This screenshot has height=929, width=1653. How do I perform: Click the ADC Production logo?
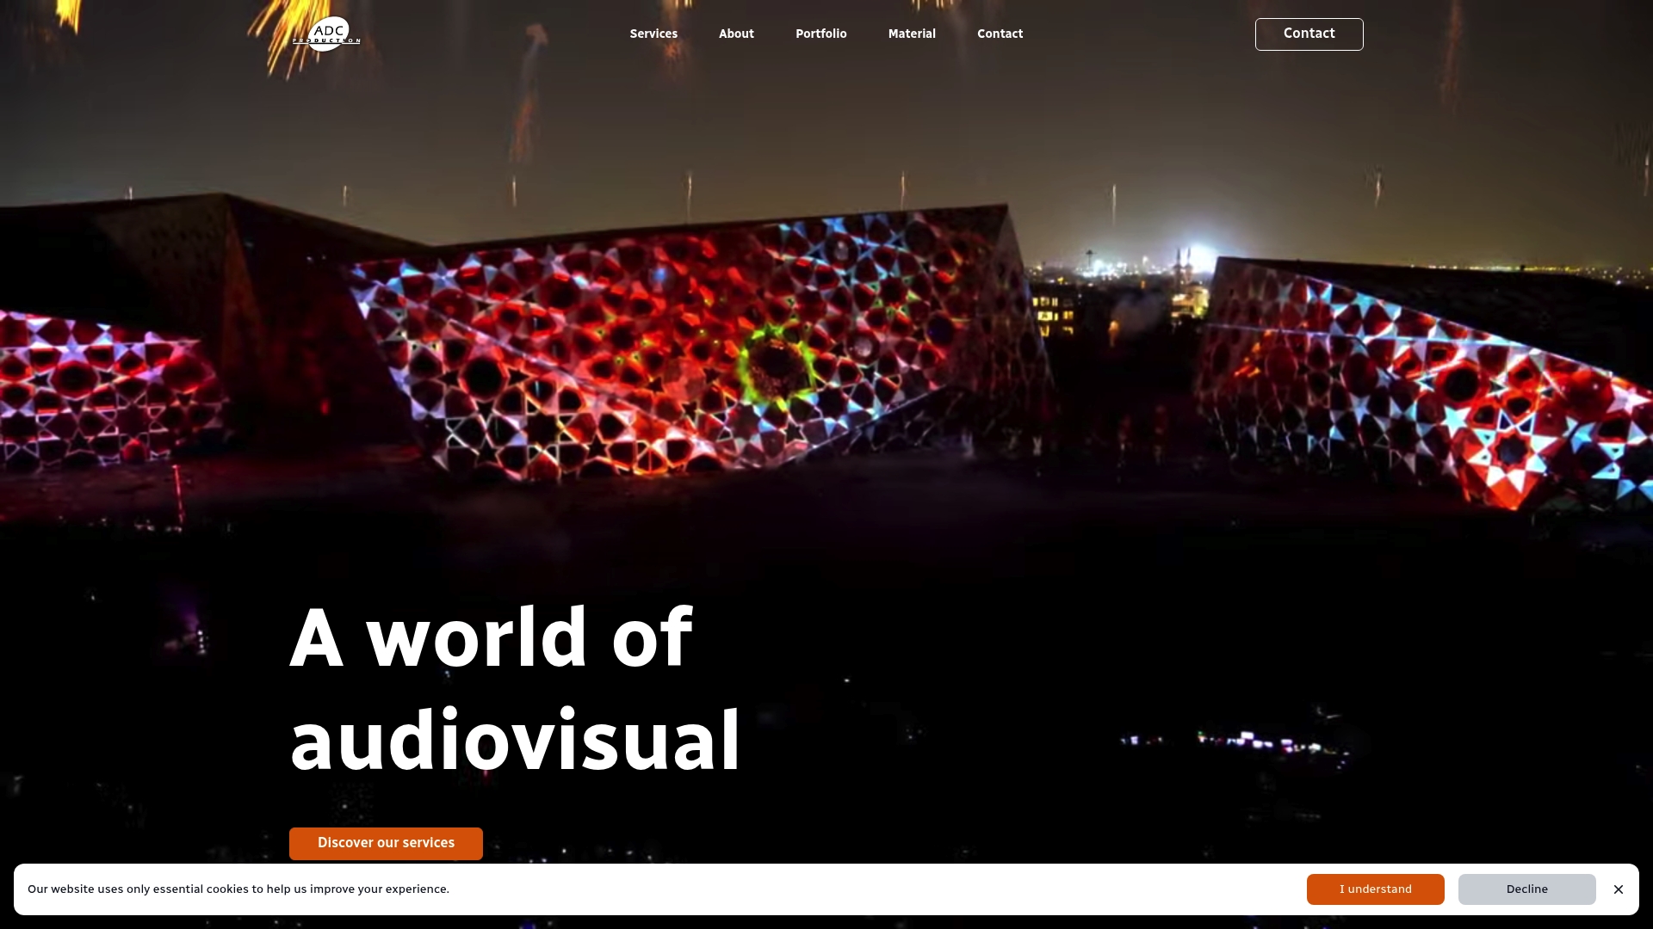point(326,34)
